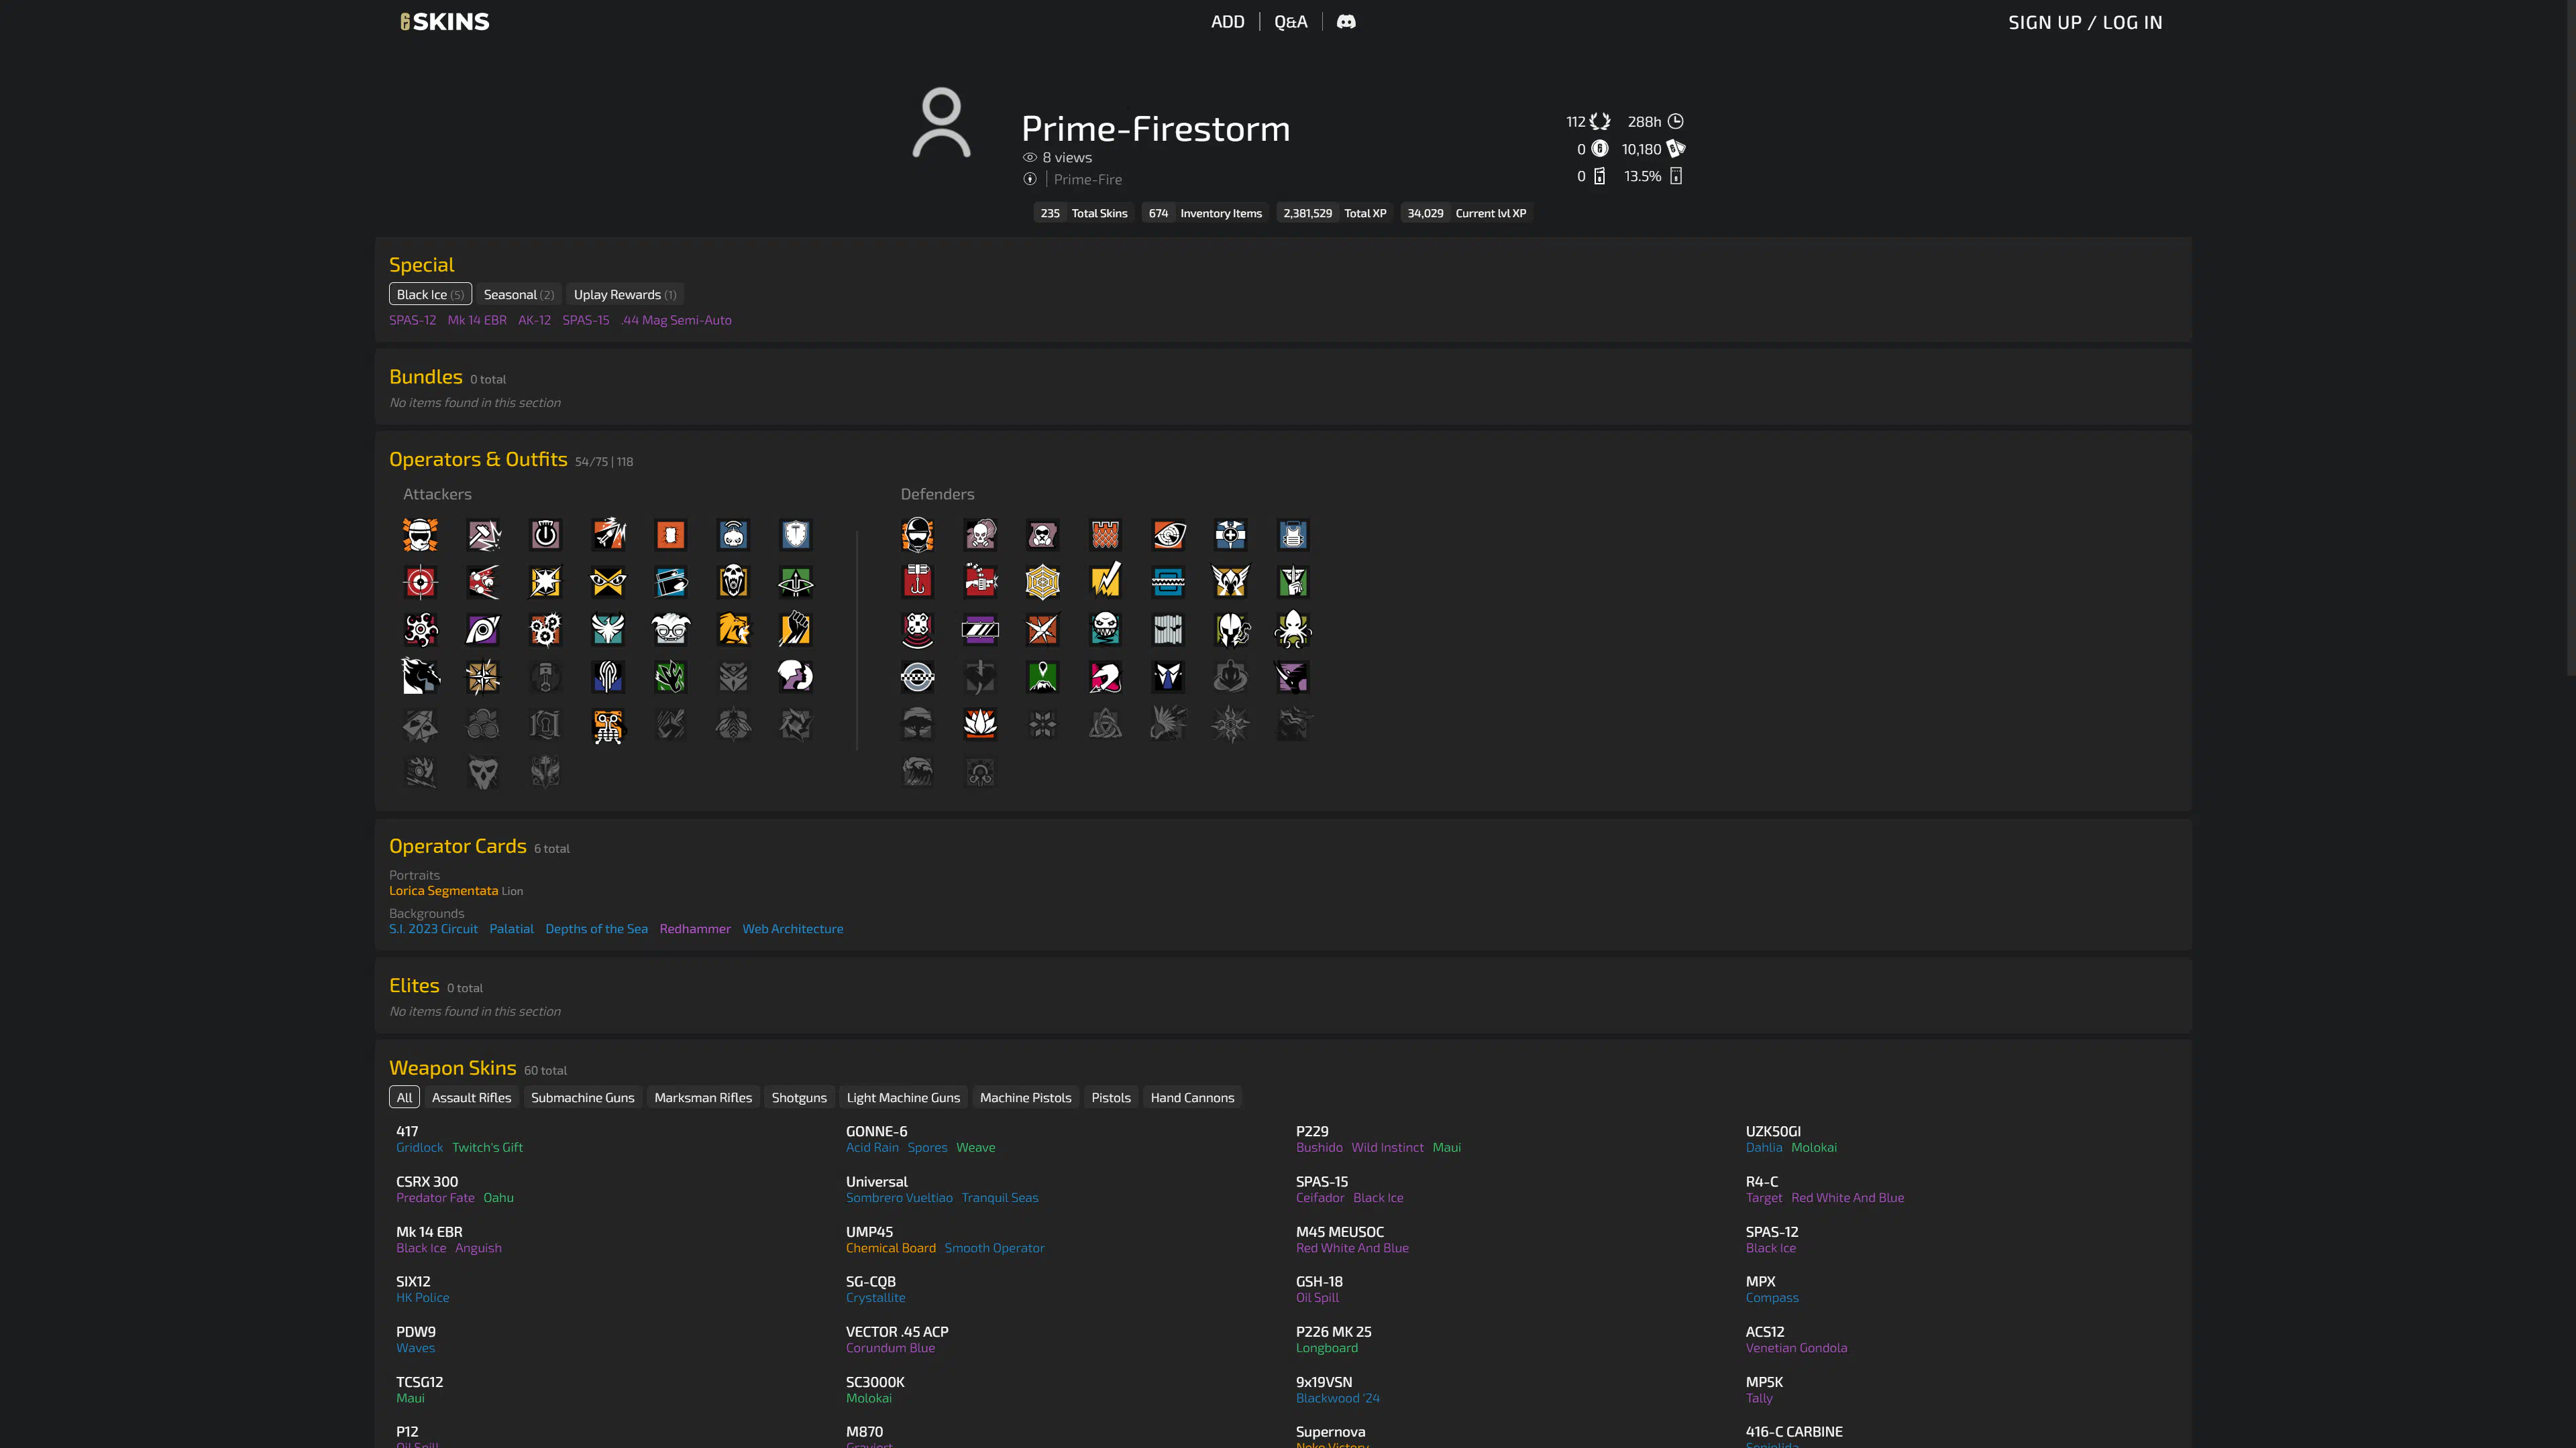
Task: Select the Montagne shield icon
Action: (796, 535)
